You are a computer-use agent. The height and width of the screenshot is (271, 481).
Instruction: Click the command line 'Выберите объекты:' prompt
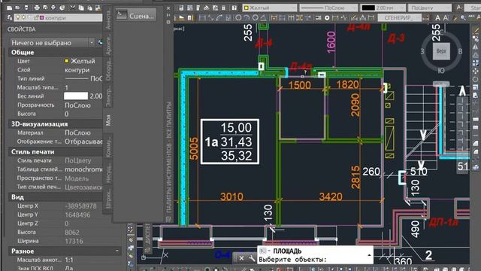(x=292, y=259)
